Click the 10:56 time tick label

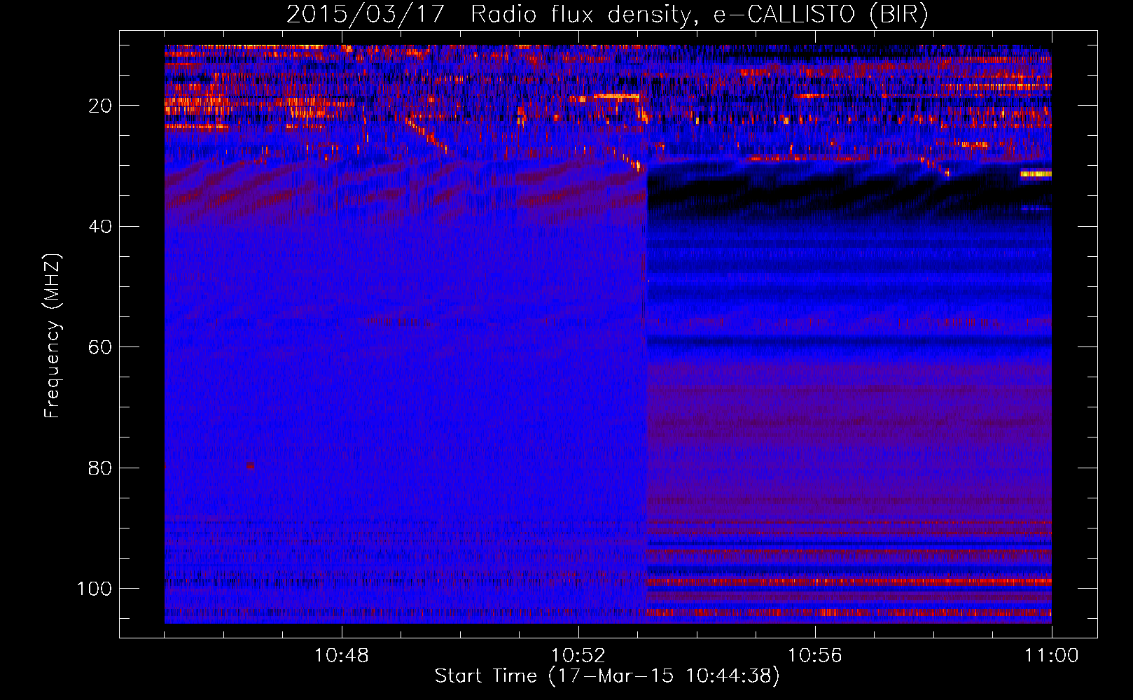(x=815, y=656)
